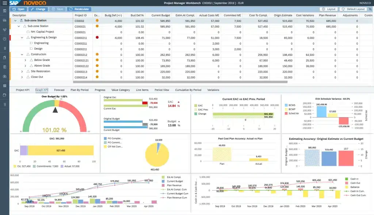The height and width of the screenshot is (215, 374).
Task: Open the Line Items tab
Action: coord(142,90)
